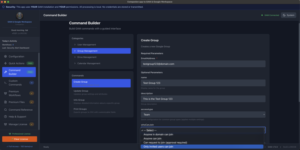Expand the User Management category
300x150 pixels.
click(87, 45)
